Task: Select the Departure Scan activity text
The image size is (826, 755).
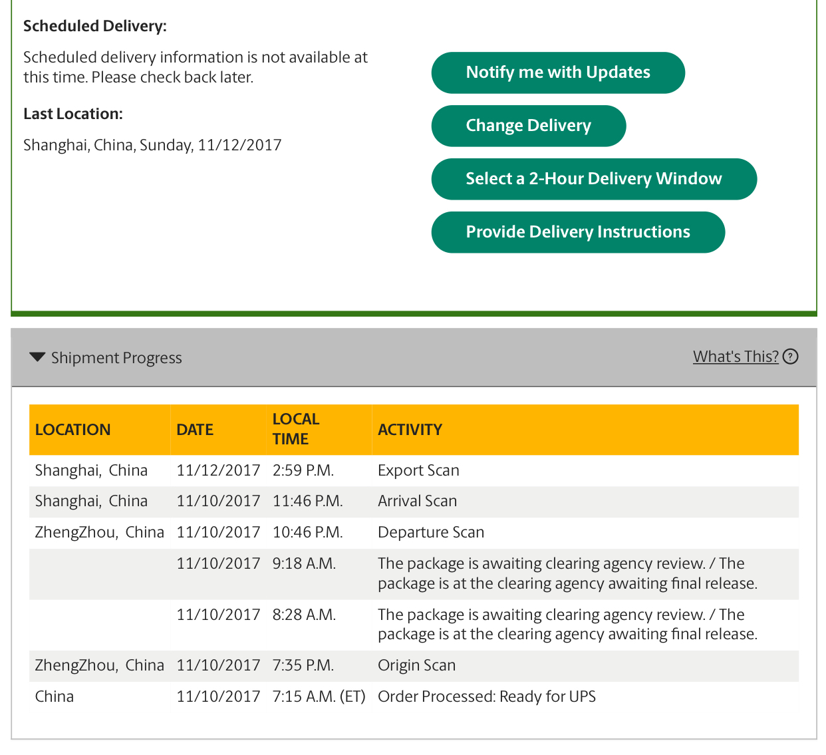Action: (431, 532)
